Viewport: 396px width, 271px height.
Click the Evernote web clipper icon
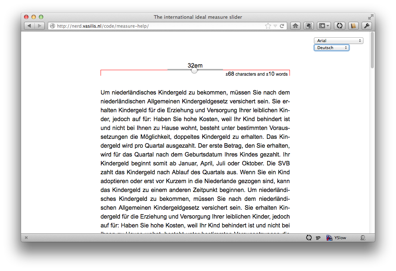tap(309, 26)
